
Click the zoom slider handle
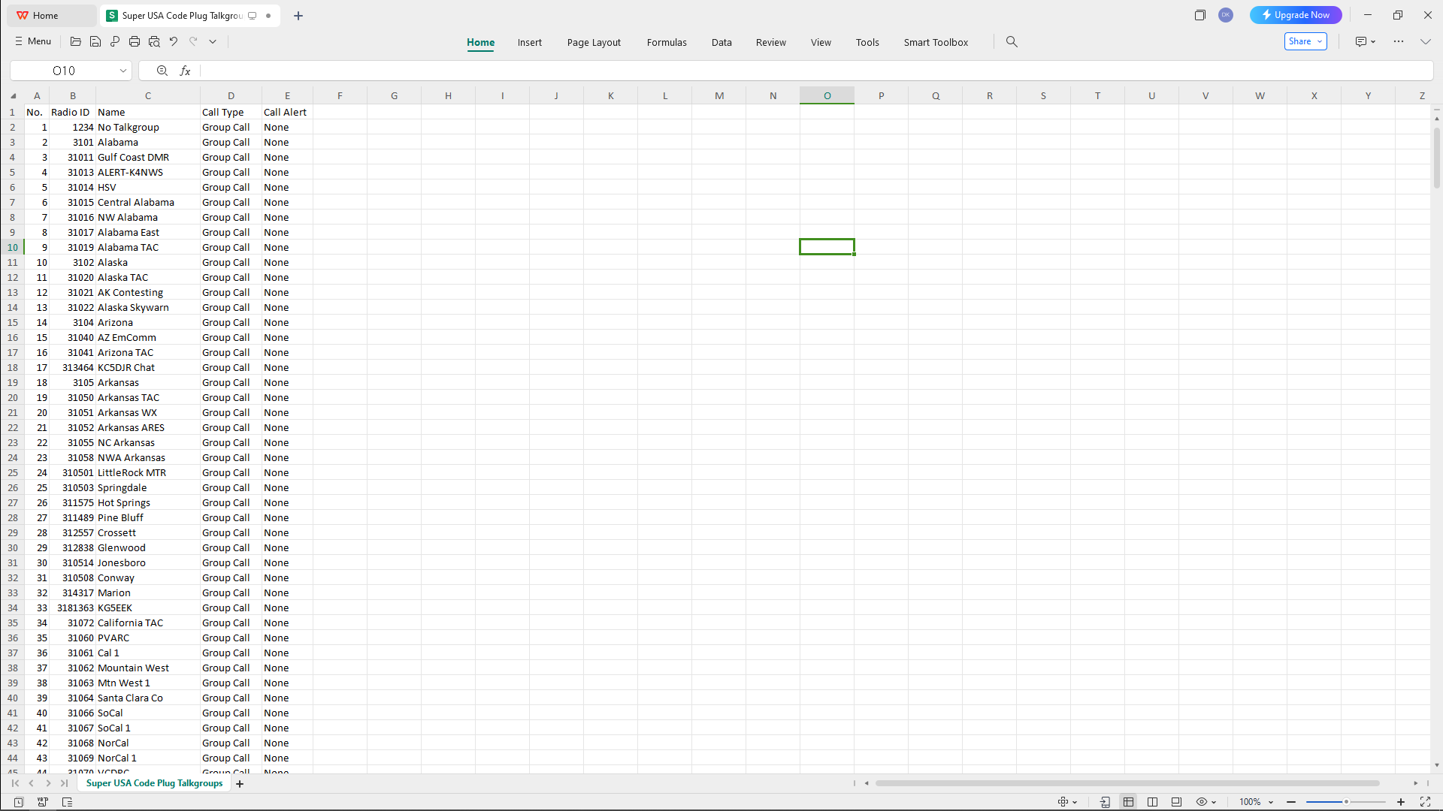1346,802
